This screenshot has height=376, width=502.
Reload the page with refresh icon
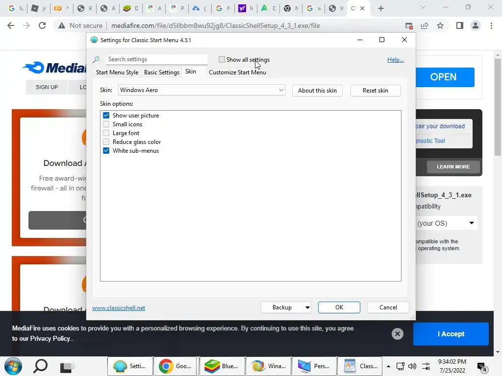point(42,25)
